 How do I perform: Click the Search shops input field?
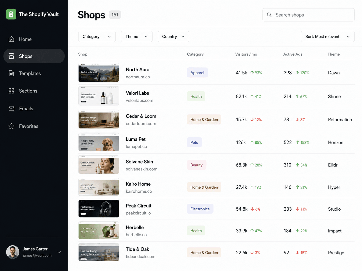coord(308,15)
